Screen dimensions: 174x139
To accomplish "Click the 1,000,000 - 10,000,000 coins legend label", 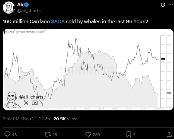I will tap(31, 32).
